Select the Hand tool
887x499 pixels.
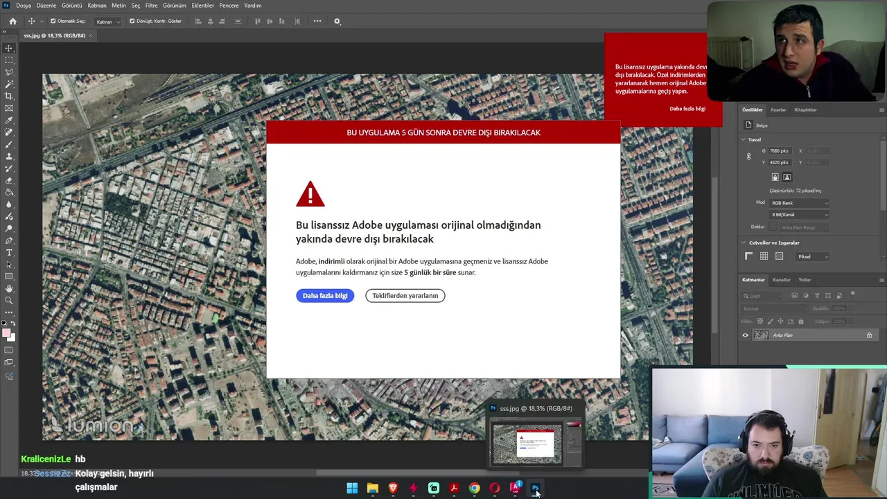click(9, 288)
